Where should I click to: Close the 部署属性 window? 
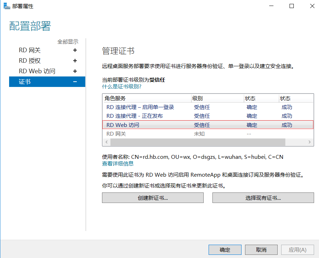point(312,6)
